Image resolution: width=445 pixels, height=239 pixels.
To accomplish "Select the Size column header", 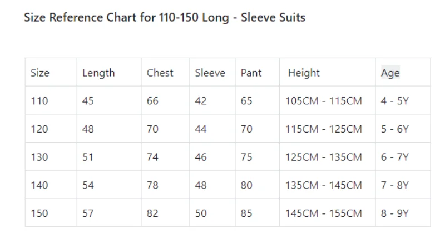I will (x=40, y=73).
